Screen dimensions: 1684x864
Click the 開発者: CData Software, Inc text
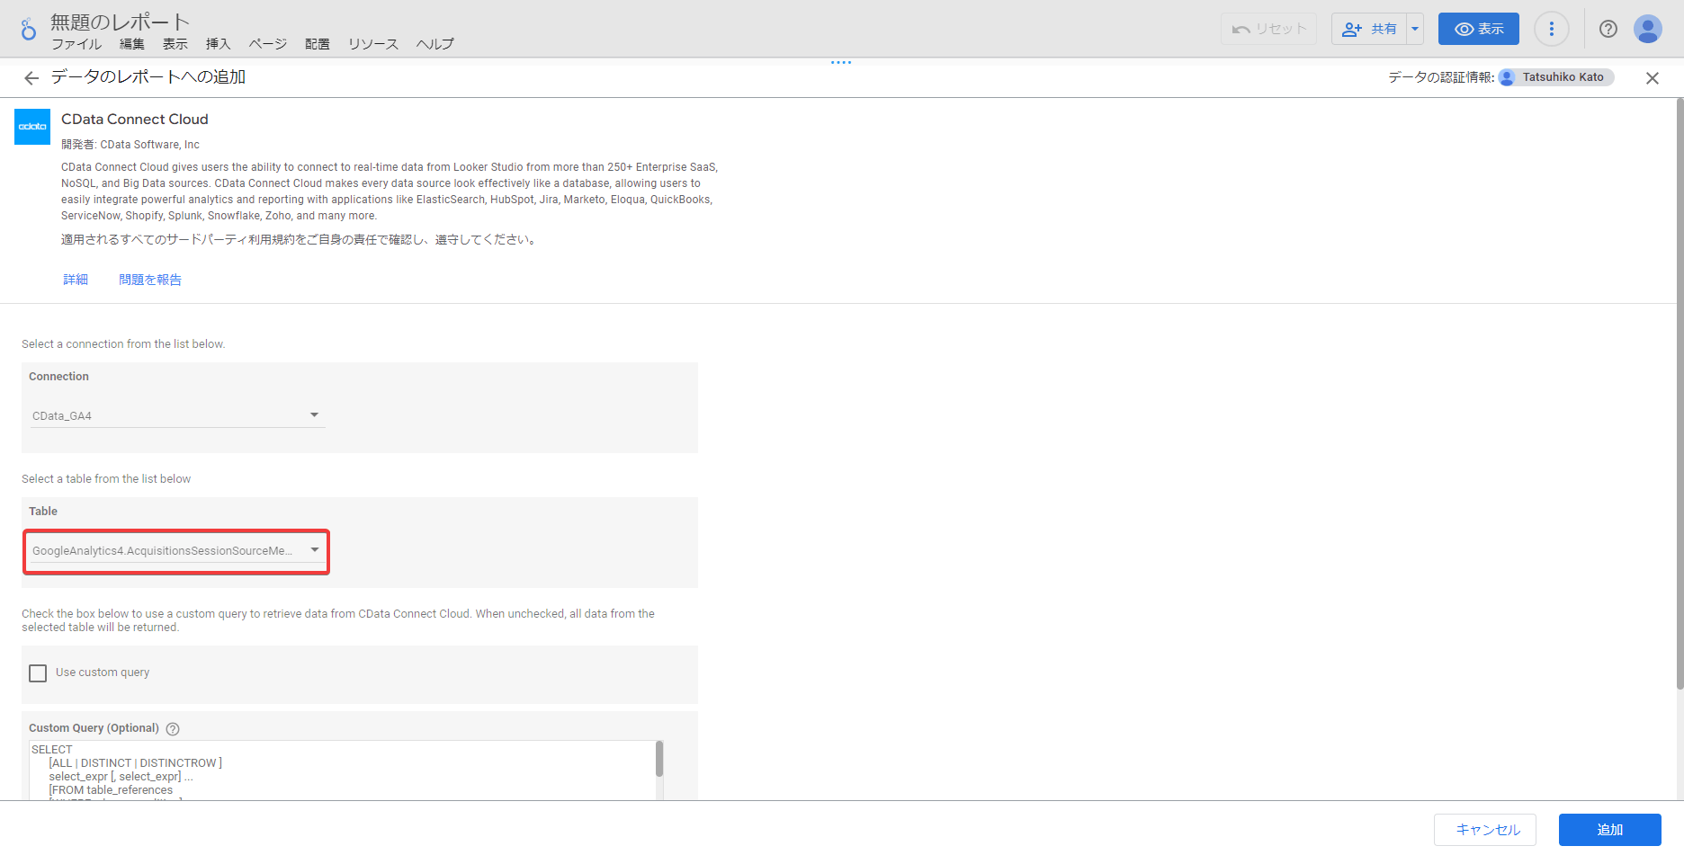pyautogui.click(x=130, y=145)
